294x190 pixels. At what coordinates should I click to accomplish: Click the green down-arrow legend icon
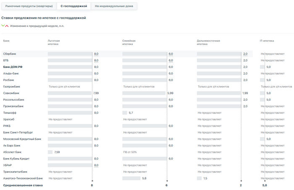[3, 26]
